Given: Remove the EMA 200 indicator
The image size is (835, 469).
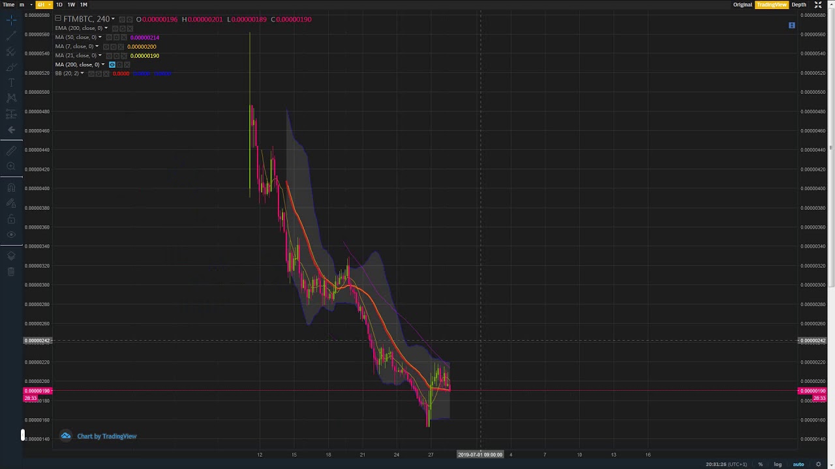Looking at the screenshot, I should pyautogui.click(x=130, y=29).
